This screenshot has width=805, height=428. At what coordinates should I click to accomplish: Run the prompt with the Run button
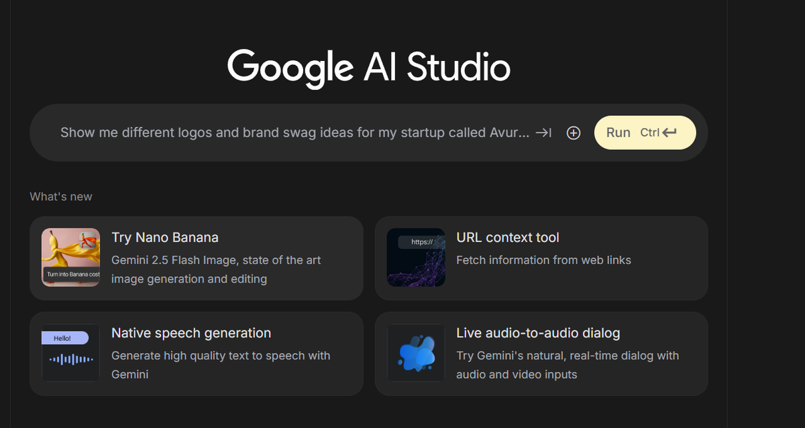pos(645,133)
